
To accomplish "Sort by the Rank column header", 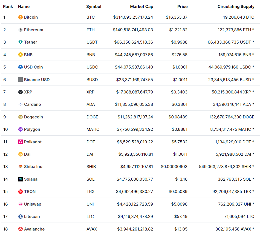I will coord(8,6).
